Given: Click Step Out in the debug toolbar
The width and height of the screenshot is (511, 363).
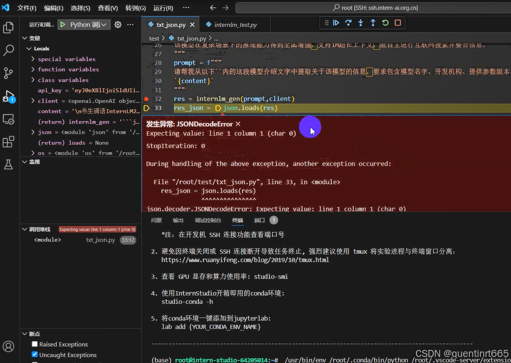Looking at the screenshot, I should pos(373,23).
